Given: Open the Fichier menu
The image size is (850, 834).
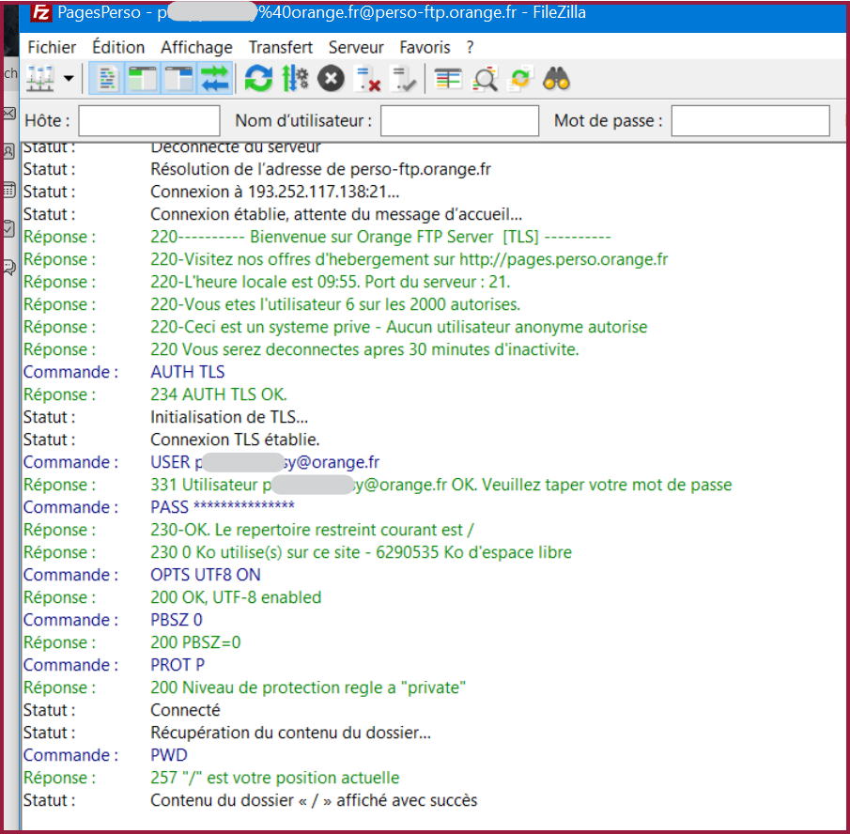Looking at the screenshot, I should [x=53, y=47].
